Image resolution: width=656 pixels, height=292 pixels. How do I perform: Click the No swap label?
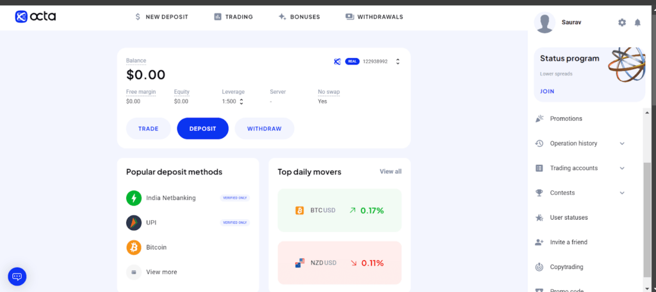329,92
